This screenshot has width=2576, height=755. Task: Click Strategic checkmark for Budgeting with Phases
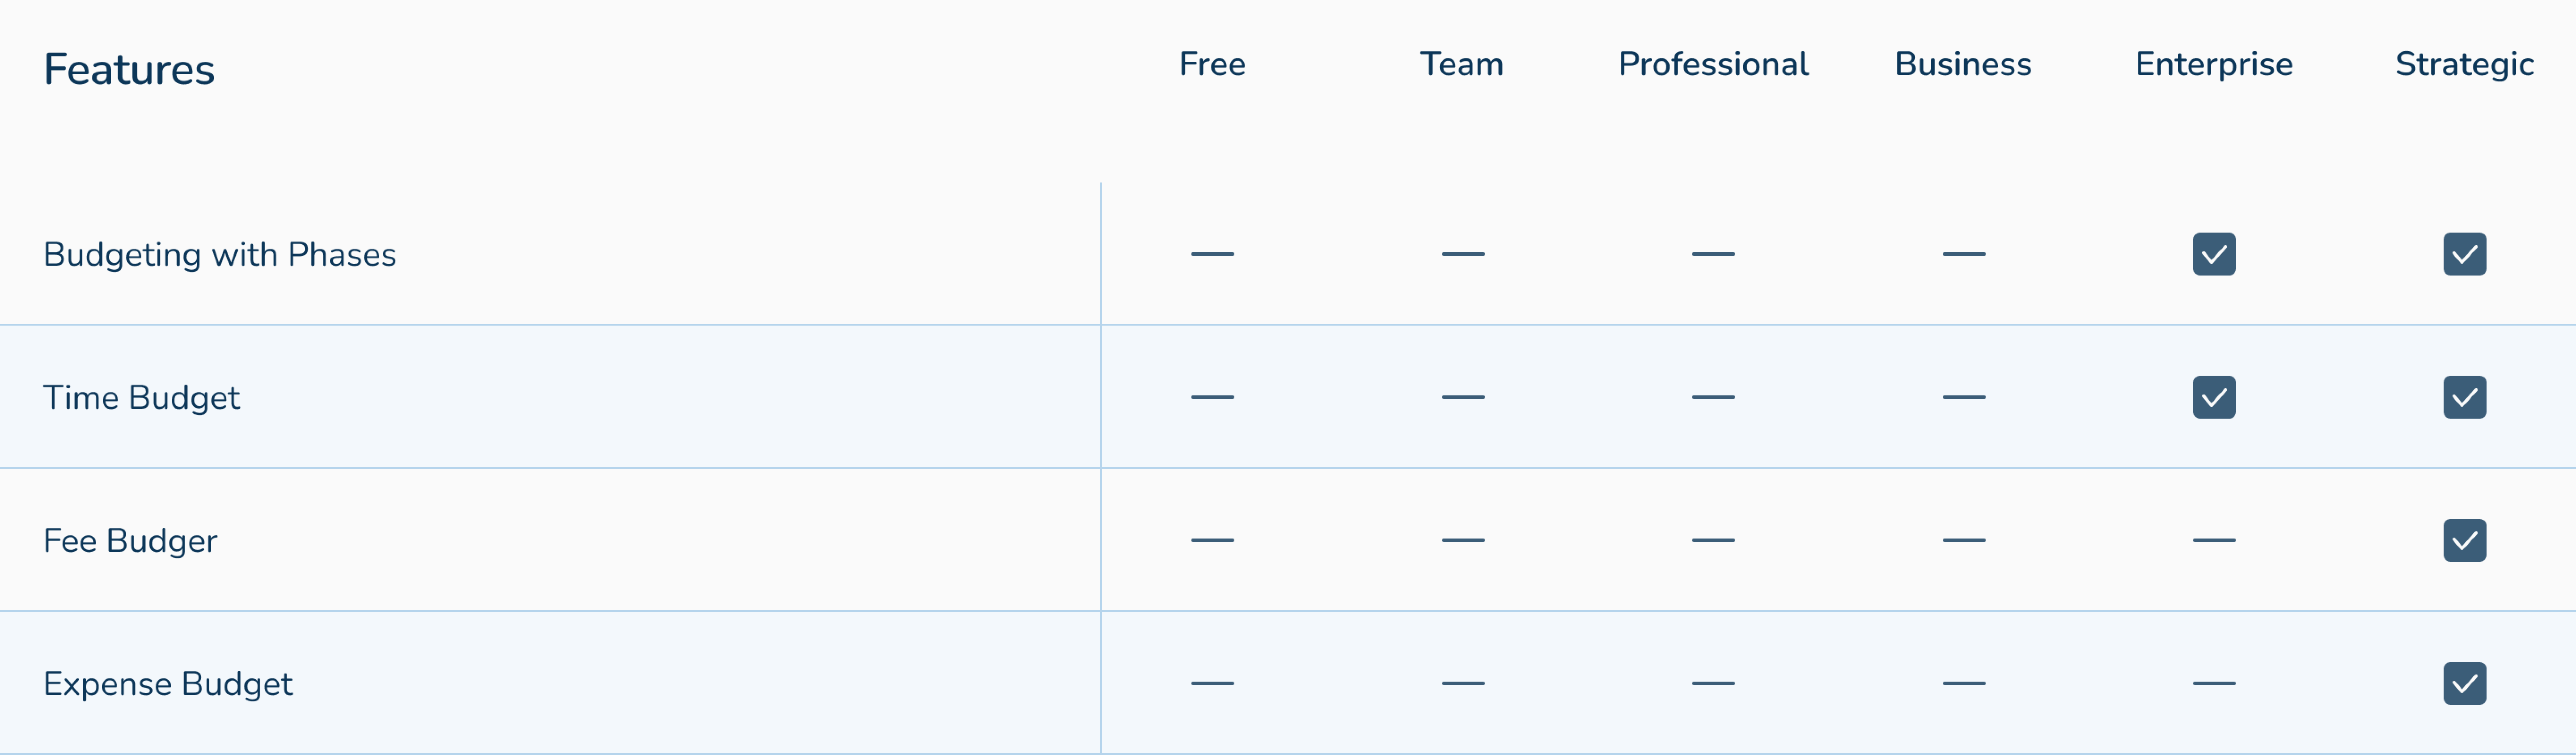tap(2464, 254)
